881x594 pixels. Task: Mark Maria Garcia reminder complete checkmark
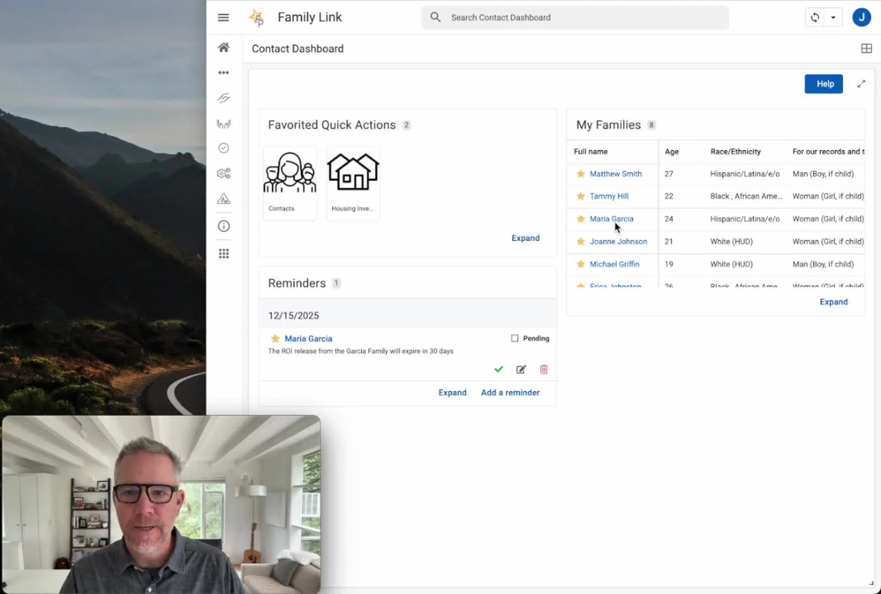click(498, 370)
